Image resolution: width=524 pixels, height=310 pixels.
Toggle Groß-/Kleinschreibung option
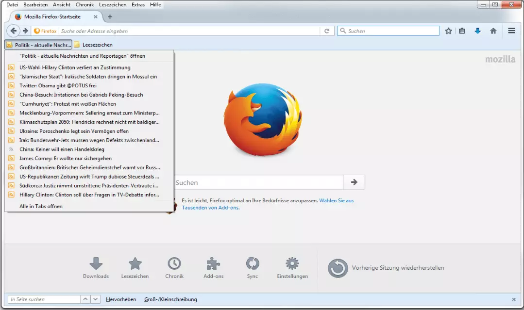click(170, 299)
